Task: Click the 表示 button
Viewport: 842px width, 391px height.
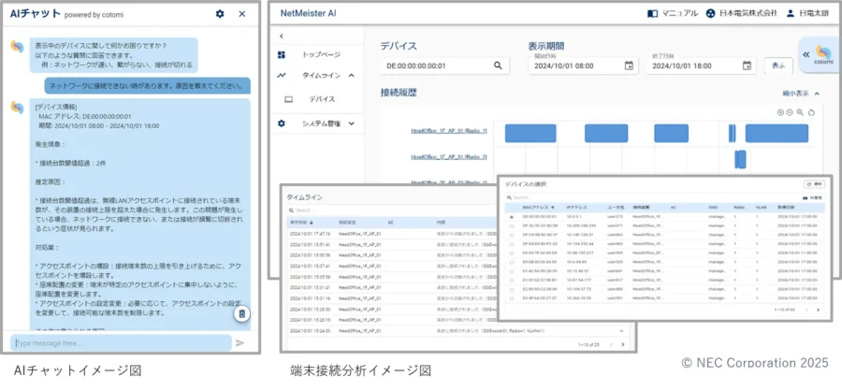Action: 778,65
